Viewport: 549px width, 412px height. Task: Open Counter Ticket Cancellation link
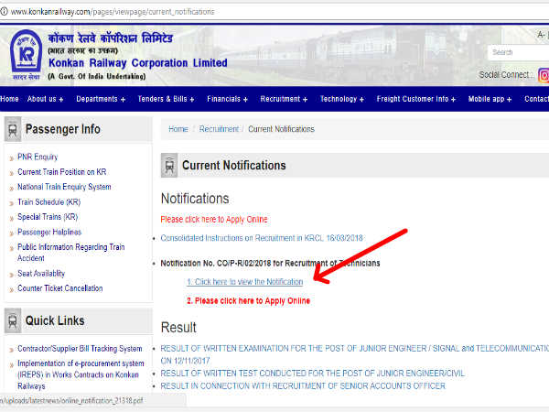[x=60, y=288]
